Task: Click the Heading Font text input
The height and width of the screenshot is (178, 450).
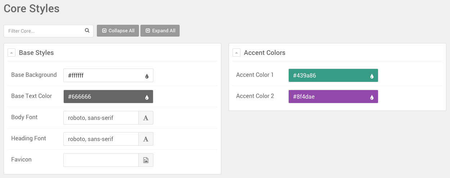Action: pos(101,139)
